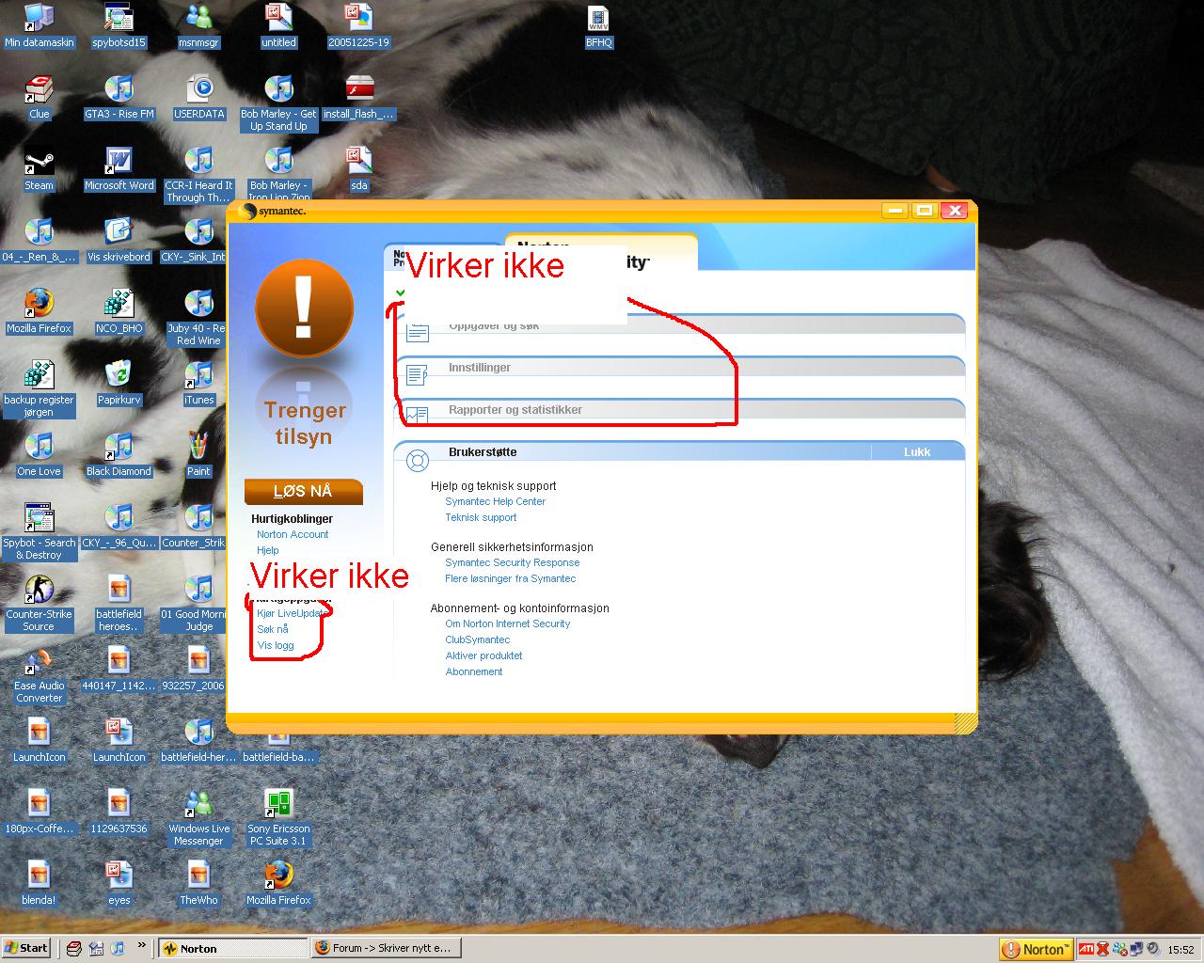Select the eyes file icon
This screenshot has height=963, width=1204.
point(119,885)
